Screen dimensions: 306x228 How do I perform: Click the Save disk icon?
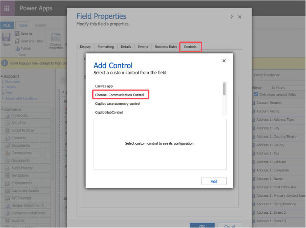6,37
